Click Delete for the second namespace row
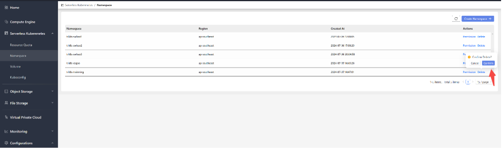The image size is (503, 149). point(481,45)
